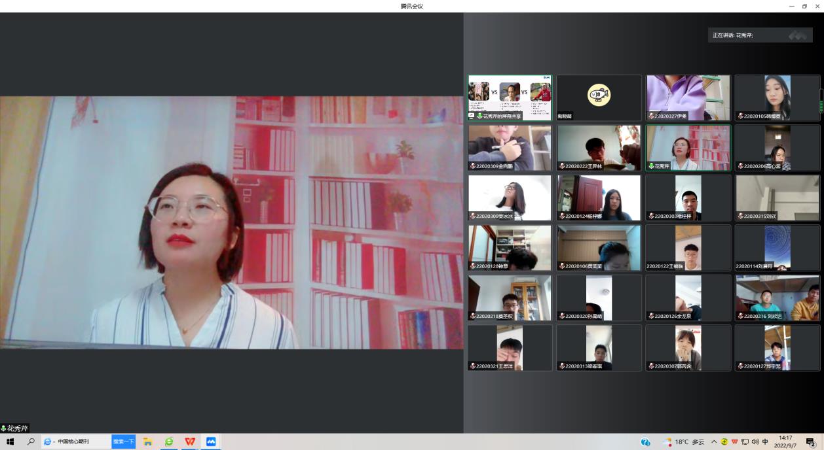Select participant tile 22020307
The image size is (824, 450).
[x=688, y=348]
